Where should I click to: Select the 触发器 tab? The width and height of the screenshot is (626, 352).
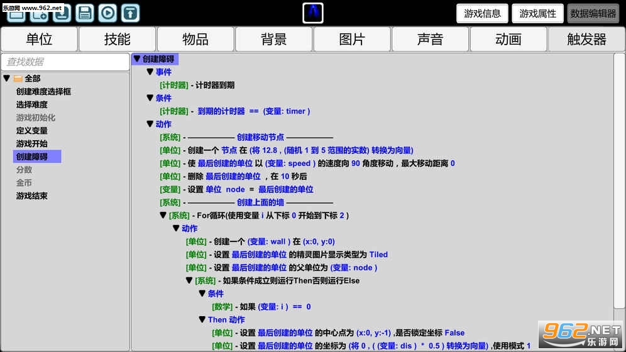(586, 40)
